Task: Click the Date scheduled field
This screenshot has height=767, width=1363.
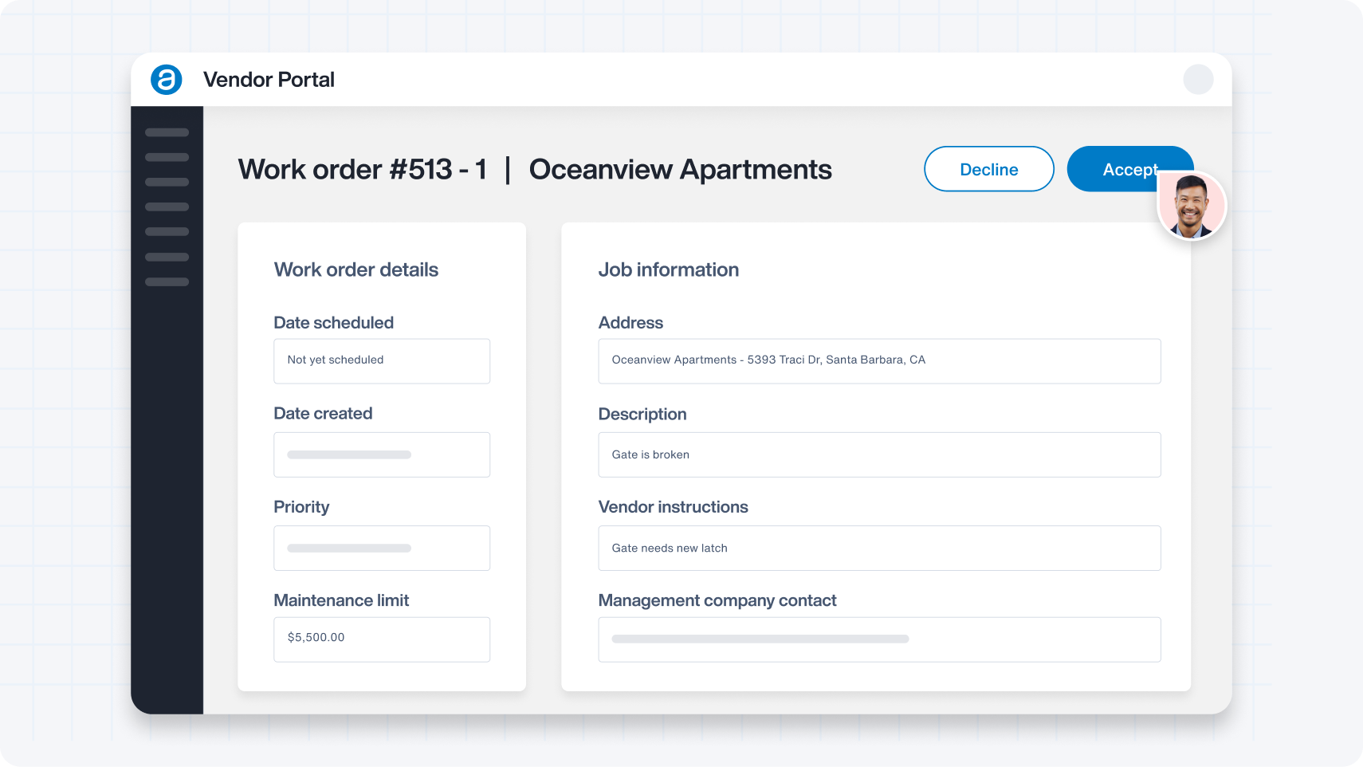Action: 382,361
